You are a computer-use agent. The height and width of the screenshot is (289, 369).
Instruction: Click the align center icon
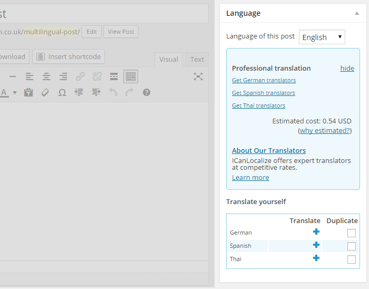click(46, 76)
